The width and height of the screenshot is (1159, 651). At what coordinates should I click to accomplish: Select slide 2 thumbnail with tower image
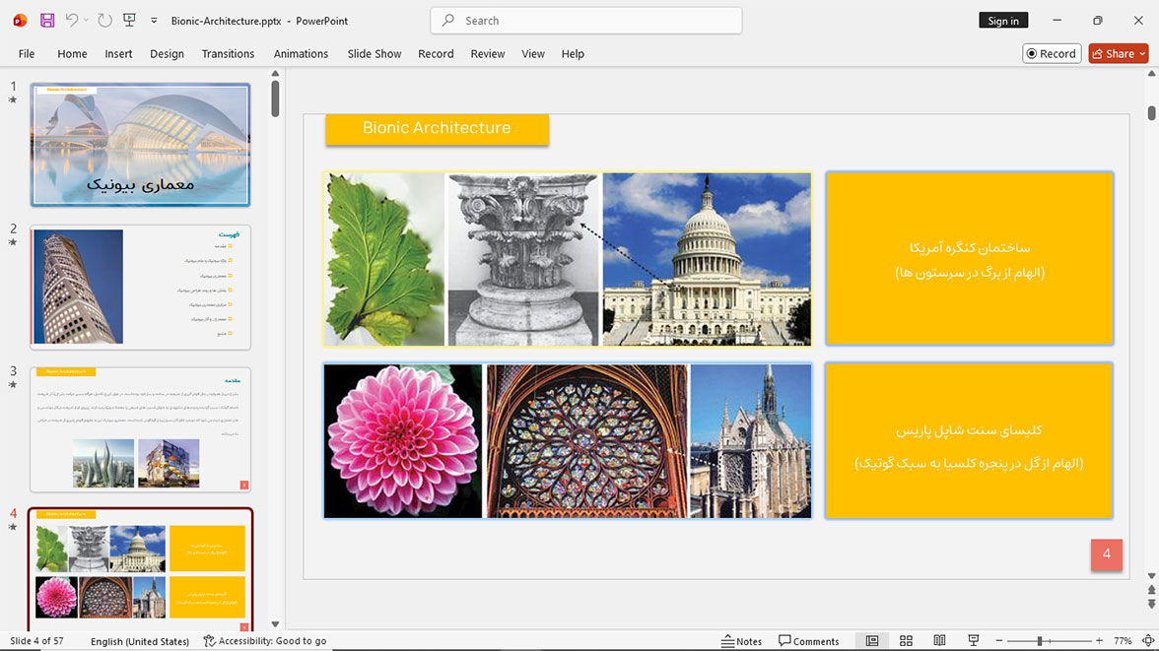click(140, 287)
